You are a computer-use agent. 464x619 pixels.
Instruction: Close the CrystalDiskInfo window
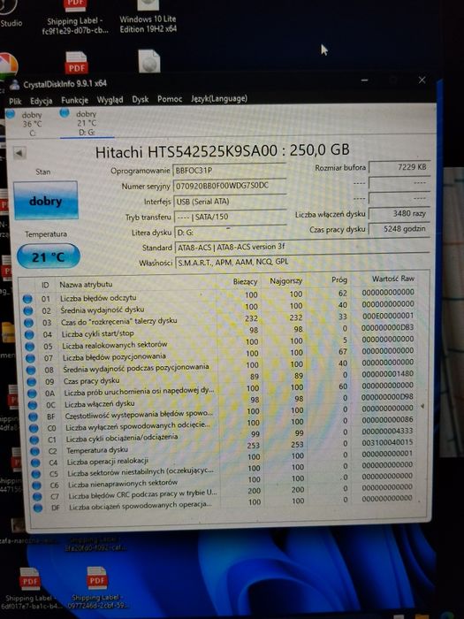tap(422, 80)
